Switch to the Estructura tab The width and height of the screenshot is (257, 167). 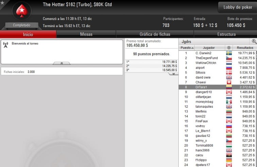coord(226,34)
